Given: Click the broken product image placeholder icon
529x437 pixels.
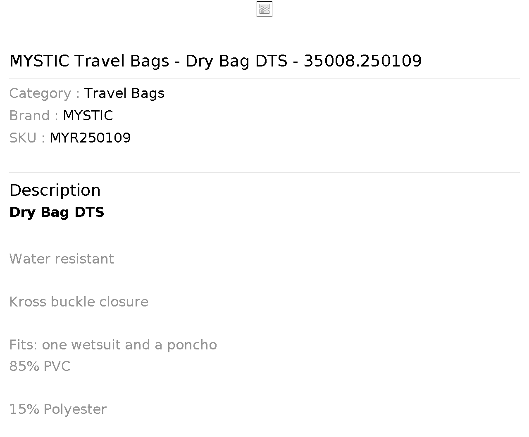Looking at the screenshot, I should point(264,9).
